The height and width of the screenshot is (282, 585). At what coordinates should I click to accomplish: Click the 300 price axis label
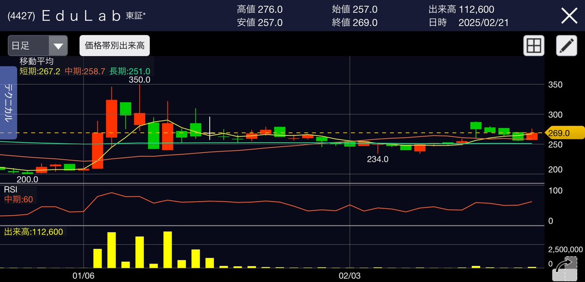coord(555,114)
